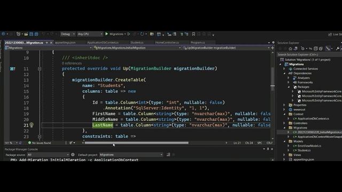The image size is (342, 192).
Task: Open Package Manager settings gear icon
Action: pos(73,155)
